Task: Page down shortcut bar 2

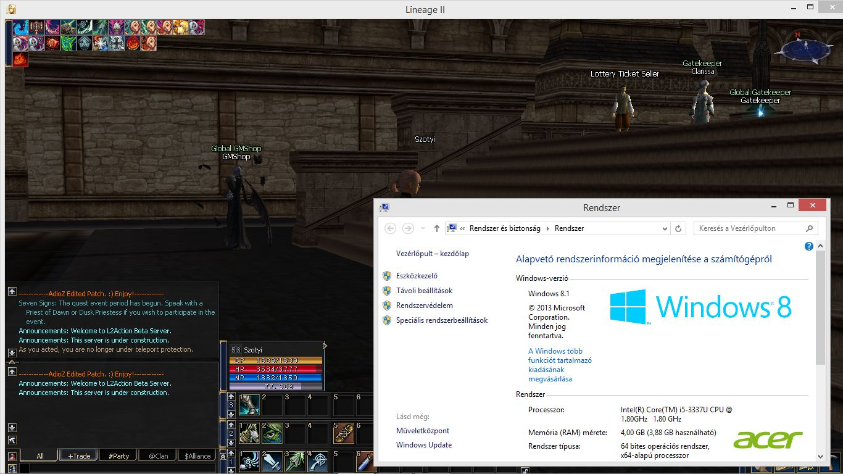Action: click(231, 443)
